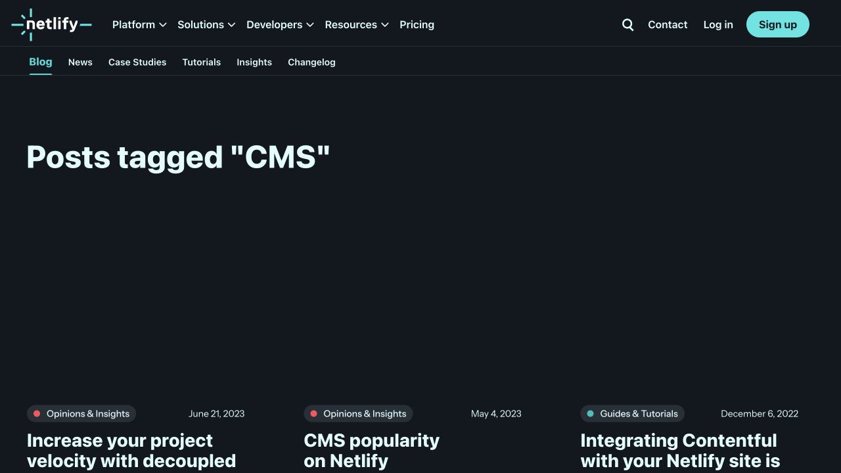The image size is (841, 473).
Task: Expand the Solutions menu
Action: pyautogui.click(x=206, y=24)
